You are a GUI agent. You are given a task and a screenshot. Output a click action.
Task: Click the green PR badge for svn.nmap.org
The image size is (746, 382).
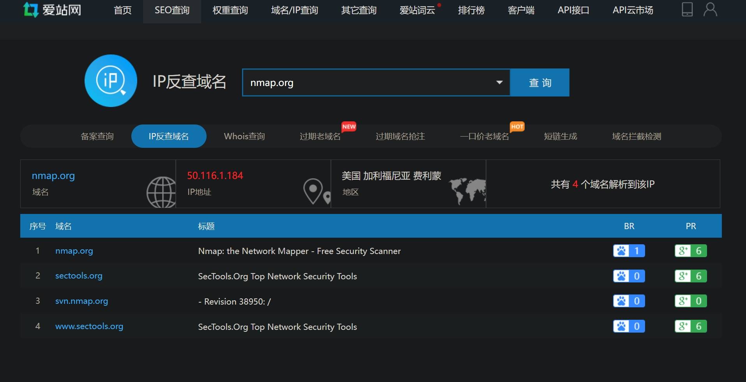(x=690, y=301)
